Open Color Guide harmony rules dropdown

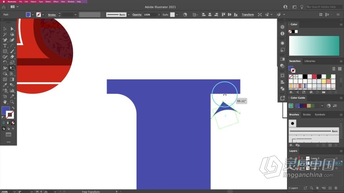(322, 106)
